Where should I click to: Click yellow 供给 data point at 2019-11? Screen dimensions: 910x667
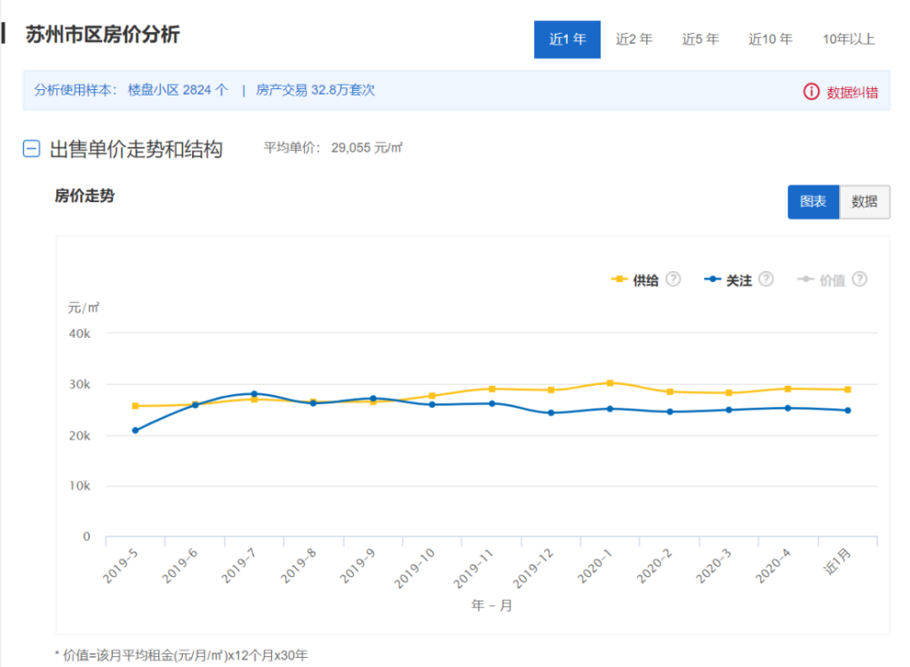491,389
